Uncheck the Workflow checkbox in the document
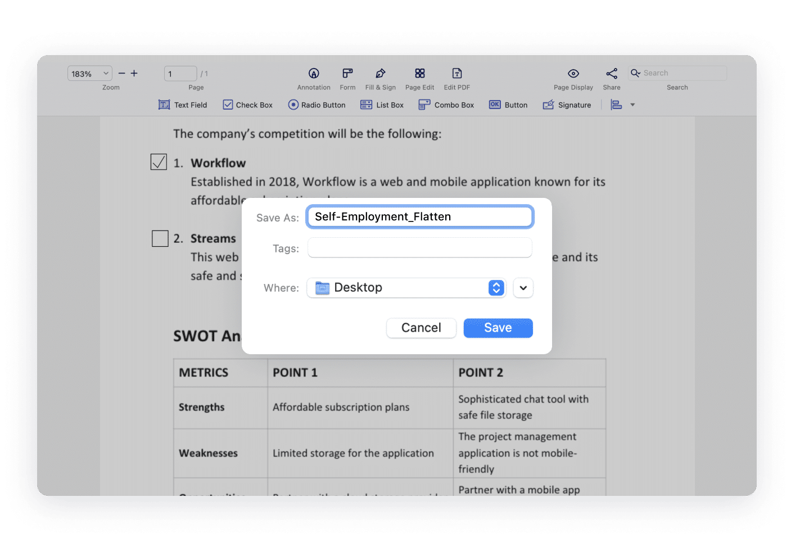Screen dimensions: 791x551 click(x=159, y=161)
